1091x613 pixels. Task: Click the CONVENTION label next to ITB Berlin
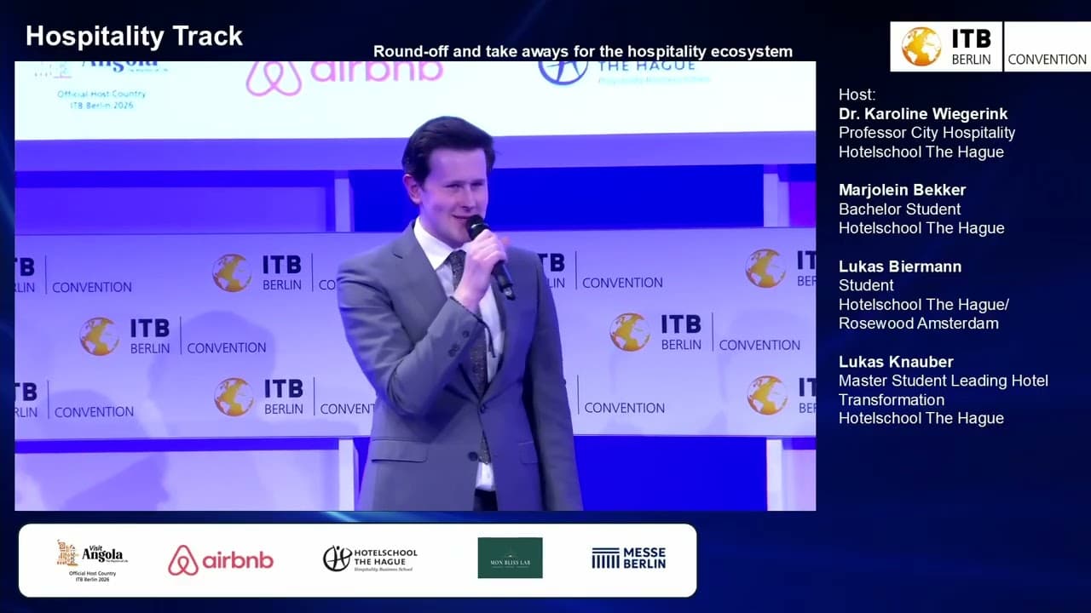tap(1047, 60)
